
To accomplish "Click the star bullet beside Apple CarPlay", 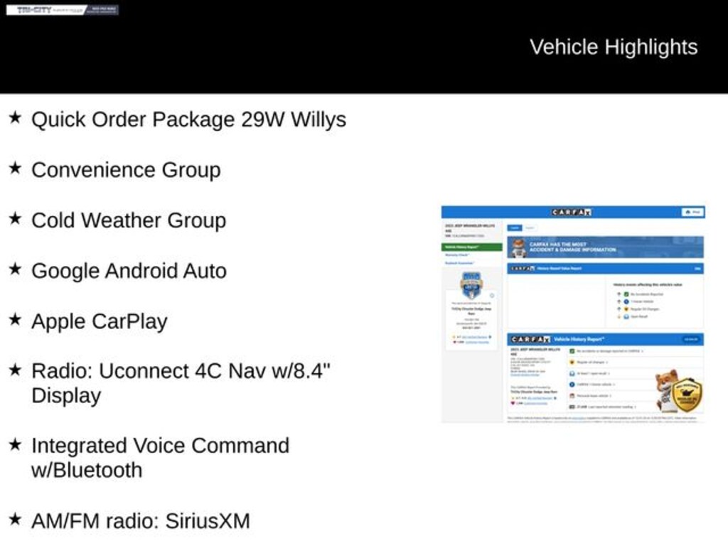I will 15,320.
